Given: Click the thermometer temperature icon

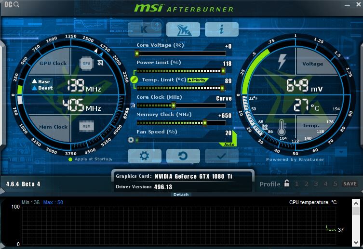Looking at the screenshot, I should pos(282,128).
